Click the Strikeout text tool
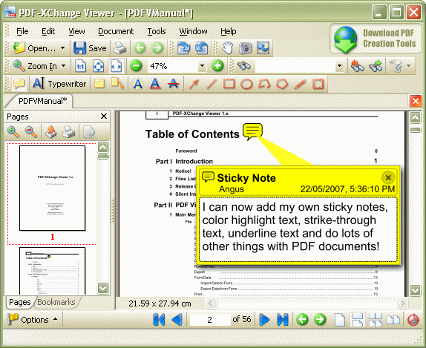 [173, 84]
